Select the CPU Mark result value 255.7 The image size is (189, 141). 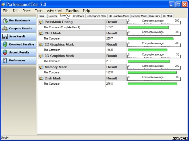coord(110,38)
